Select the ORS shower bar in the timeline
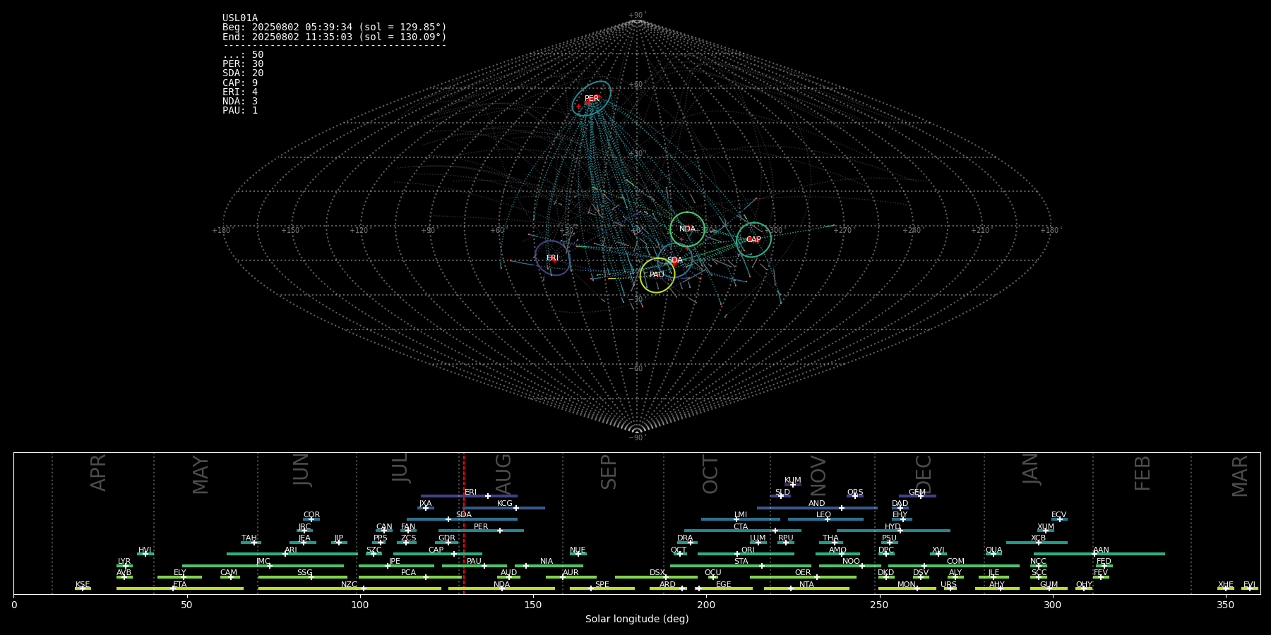This screenshot has height=635, width=1271. 855,496
